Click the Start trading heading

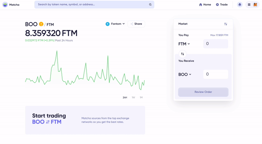pos(49,116)
